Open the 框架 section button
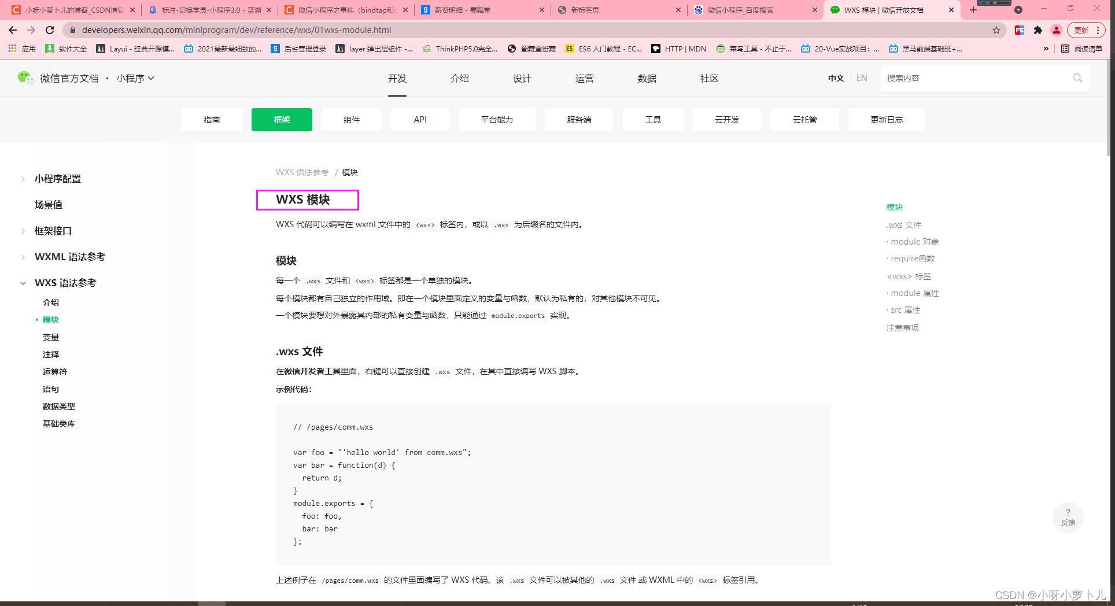1115x606 pixels. coord(282,120)
